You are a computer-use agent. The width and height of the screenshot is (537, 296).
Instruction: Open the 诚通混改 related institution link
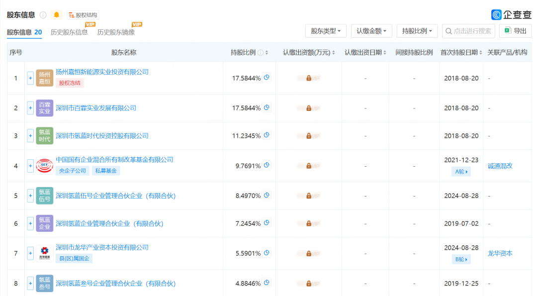coord(500,166)
